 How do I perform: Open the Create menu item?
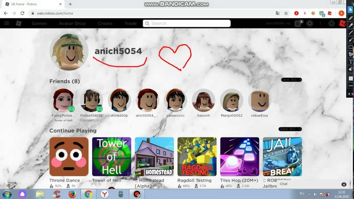105,23
